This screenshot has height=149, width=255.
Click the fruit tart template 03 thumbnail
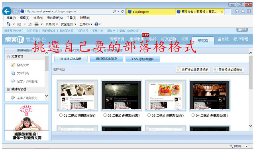165,95
